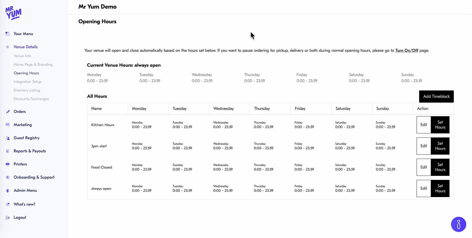Image resolution: width=472 pixels, height=238 pixels.
Task: Click the Opening Hours page heading
Action: (97, 21)
